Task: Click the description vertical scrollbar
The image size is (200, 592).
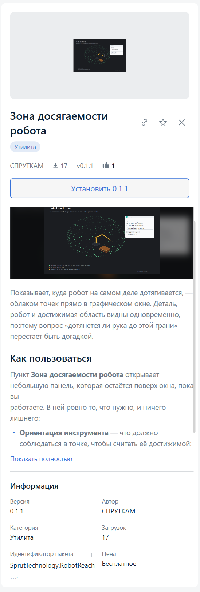Action: (195, 327)
